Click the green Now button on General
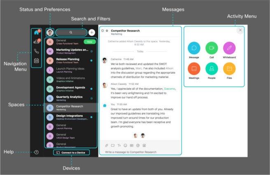The width and height of the screenshot is (270, 175). [89, 42]
